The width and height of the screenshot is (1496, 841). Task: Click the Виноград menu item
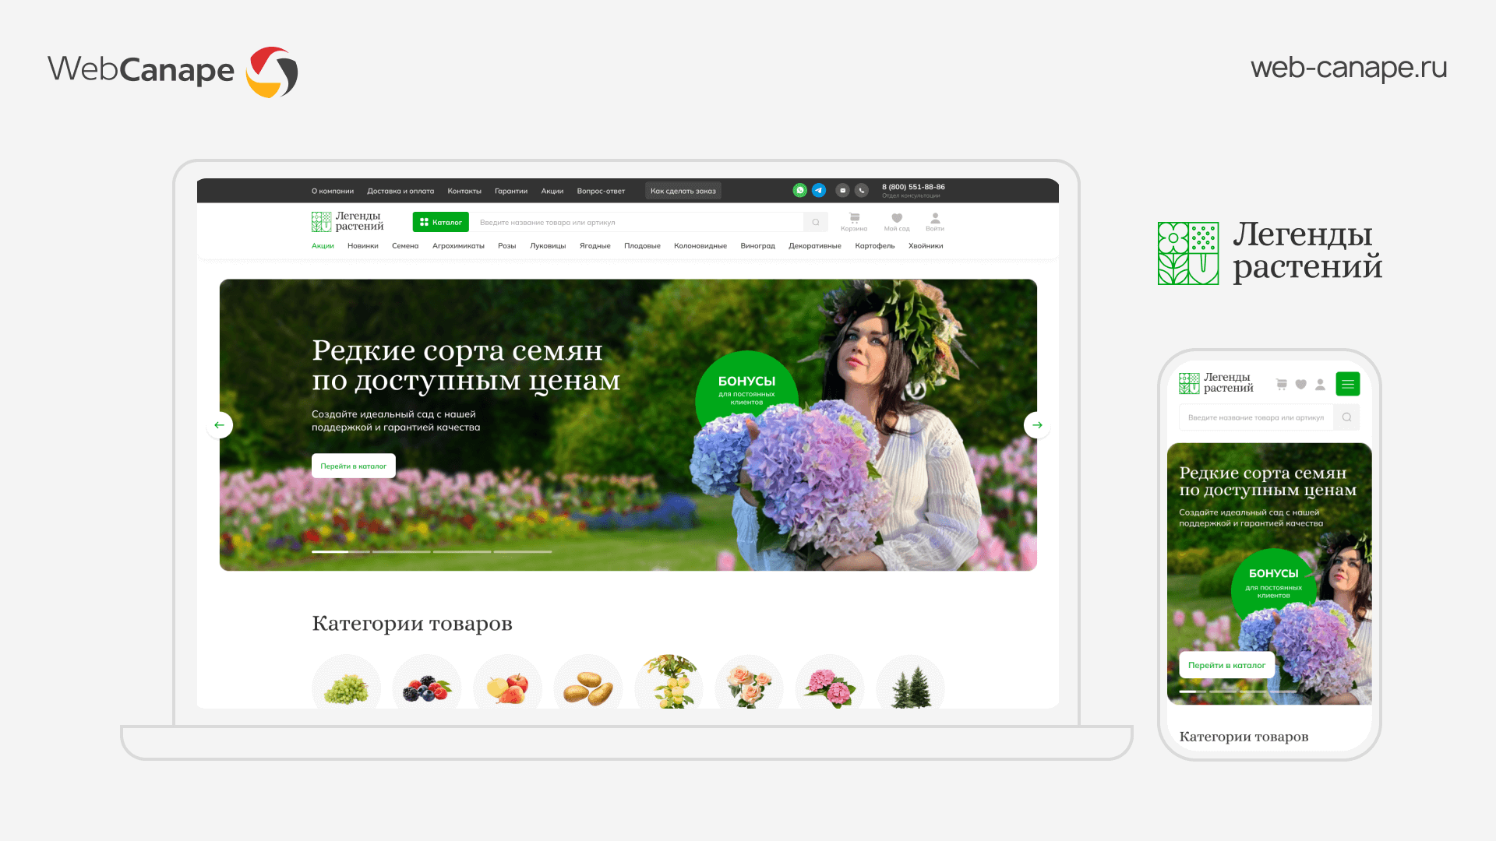click(757, 246)
